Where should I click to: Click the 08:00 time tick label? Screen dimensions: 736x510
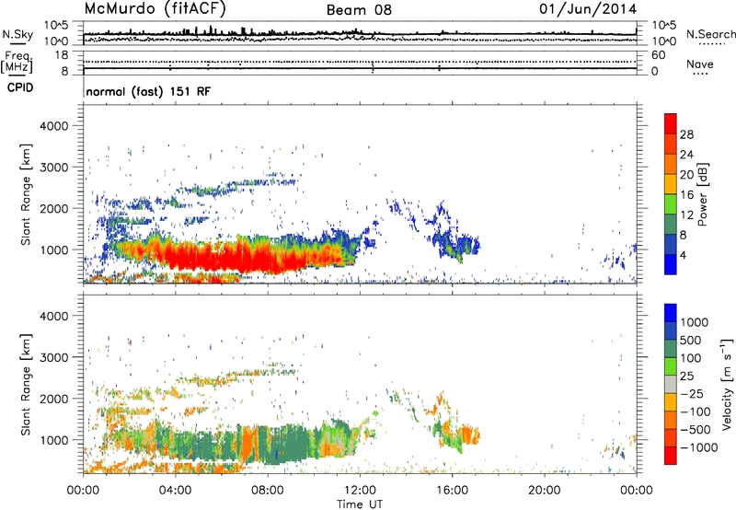coord(268,491)
